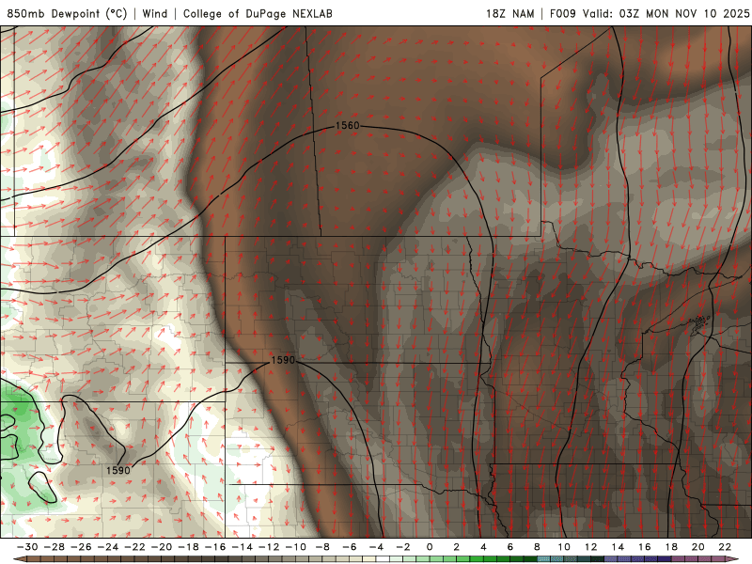This screenshot has height=564, width=752.
Task: Click the -22 value on the color scale
Action: (x=134, y=547)
